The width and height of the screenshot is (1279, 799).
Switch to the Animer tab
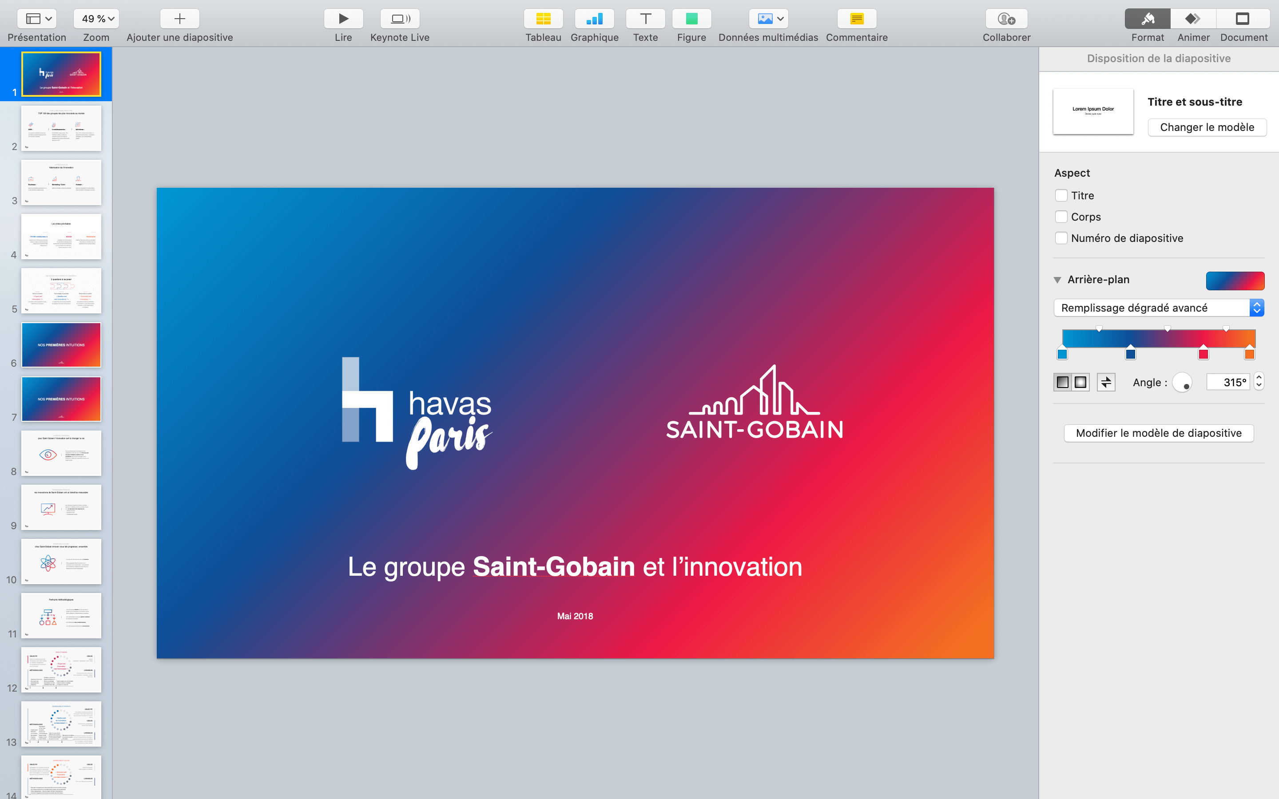1193,19
